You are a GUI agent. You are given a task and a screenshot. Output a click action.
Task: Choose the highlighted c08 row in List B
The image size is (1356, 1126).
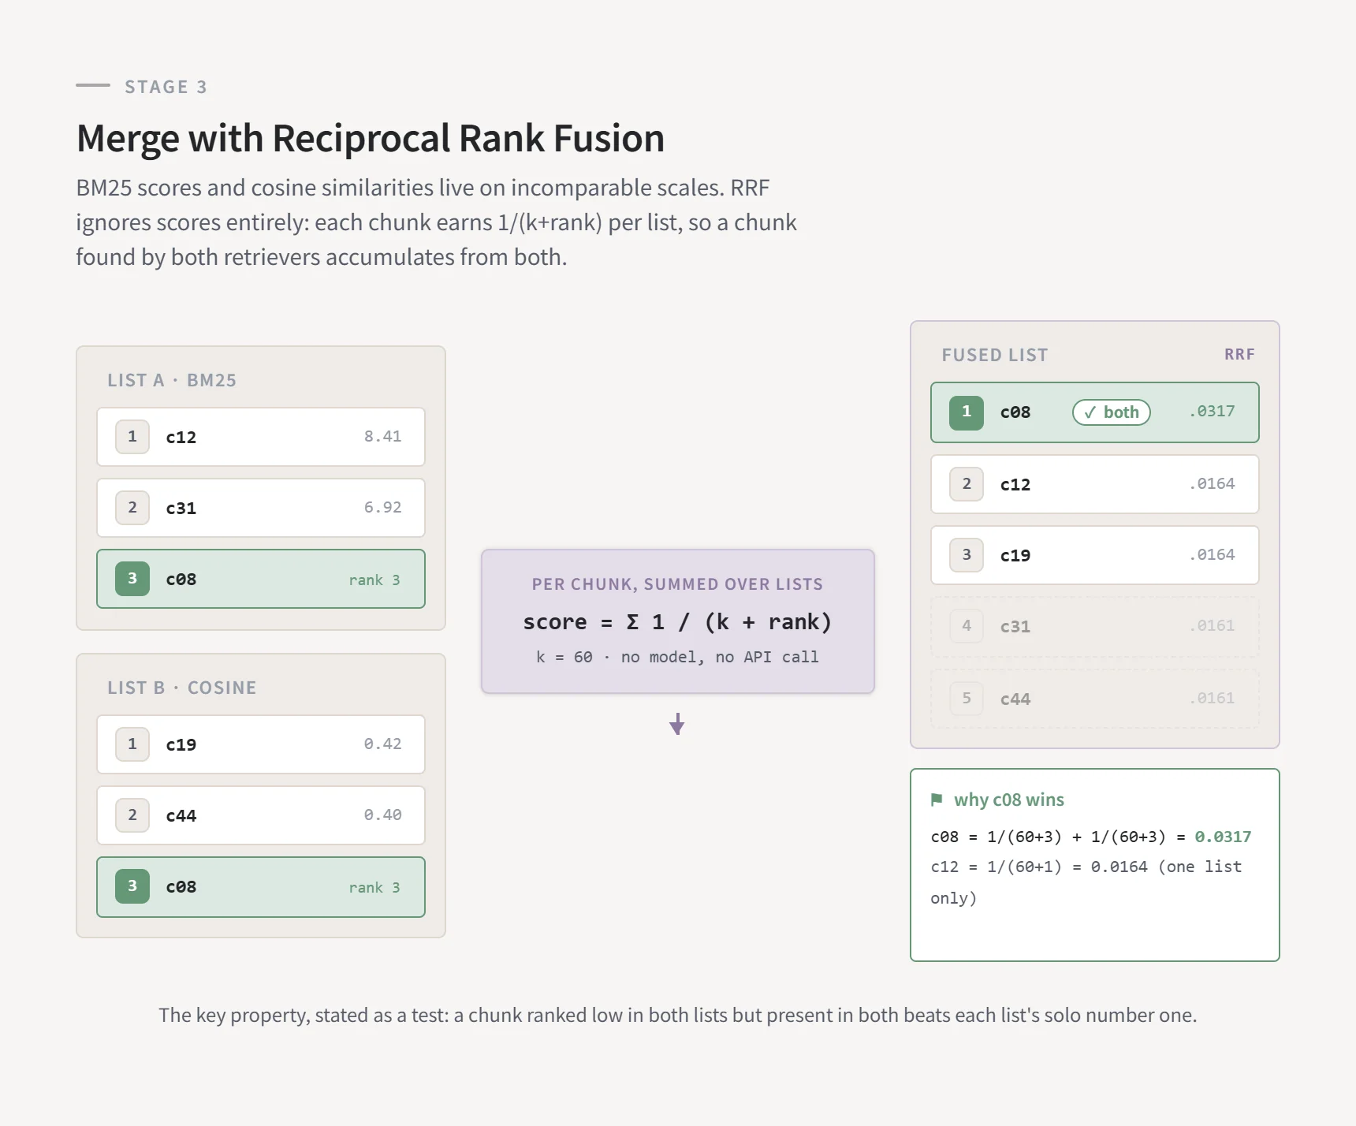tap(261, 887)
